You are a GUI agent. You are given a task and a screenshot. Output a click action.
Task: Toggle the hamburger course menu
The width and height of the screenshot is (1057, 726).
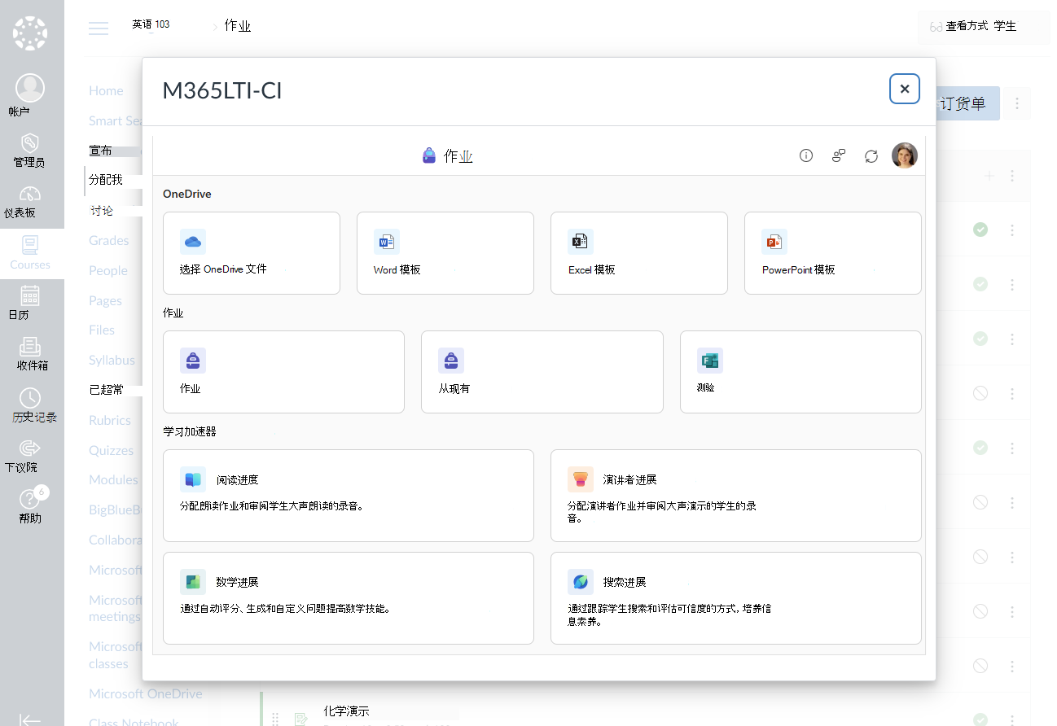pyautogui.click(x=99, y=28)
